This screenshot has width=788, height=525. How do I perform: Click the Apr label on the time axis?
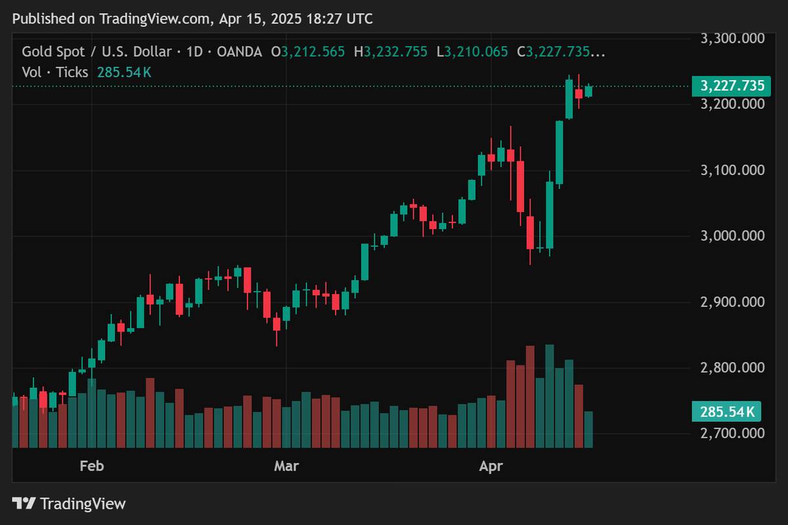pyautogui.click(x=491, y=466)
